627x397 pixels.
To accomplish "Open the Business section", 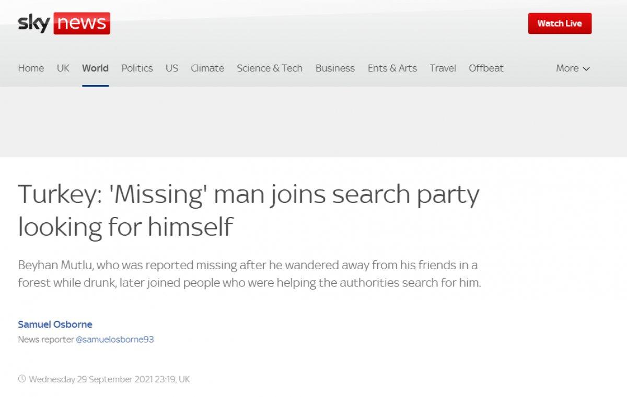I will pos(335,68).
